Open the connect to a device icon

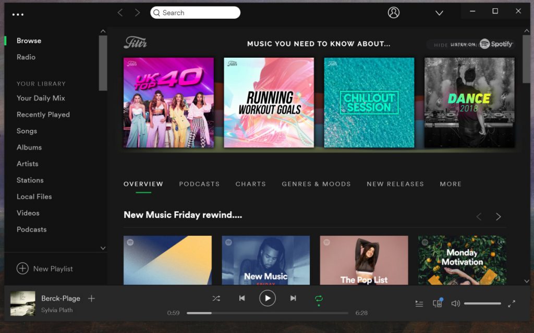(438, 302)
